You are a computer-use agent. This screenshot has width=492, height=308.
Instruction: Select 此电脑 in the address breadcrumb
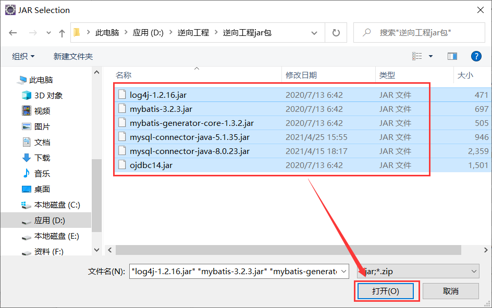pos(107,33)
